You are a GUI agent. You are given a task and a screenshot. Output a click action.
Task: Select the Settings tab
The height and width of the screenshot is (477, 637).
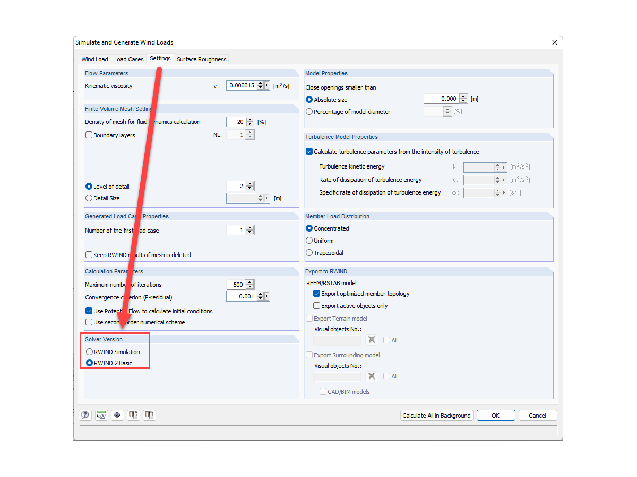tap(160, 59)
